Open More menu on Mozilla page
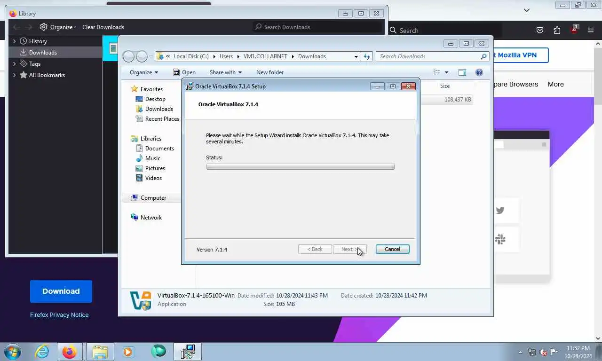This screenshot has height=361, width=602. [x=555, y=85]
